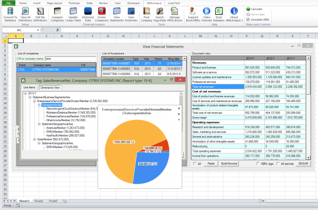This screenshot has width=318, height=210.
Task: Click insert new worksheet icon
Action: [65, 201]
